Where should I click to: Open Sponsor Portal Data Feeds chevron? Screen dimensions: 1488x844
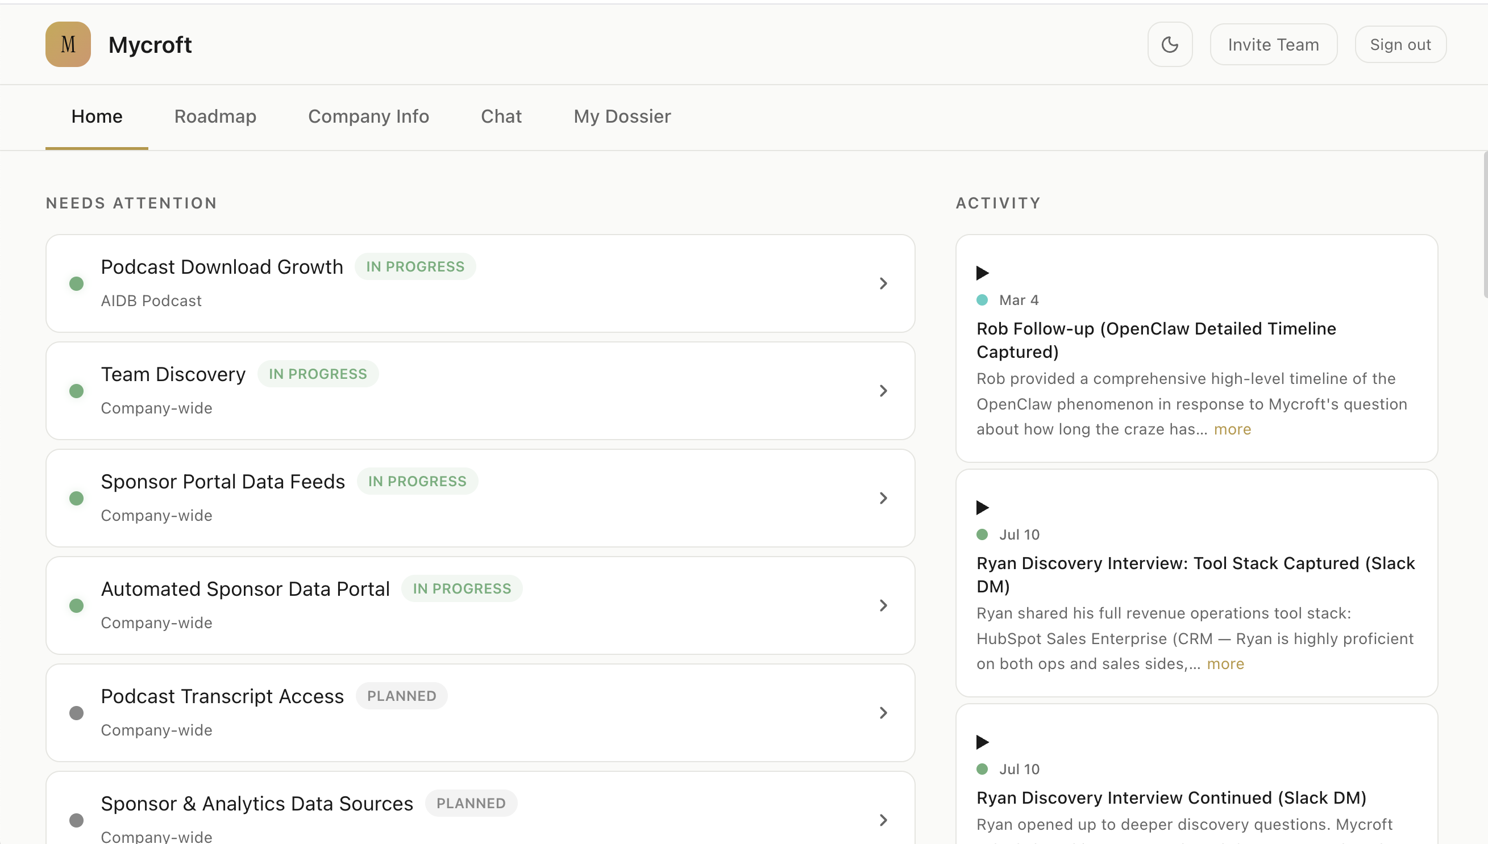(883, 498)
